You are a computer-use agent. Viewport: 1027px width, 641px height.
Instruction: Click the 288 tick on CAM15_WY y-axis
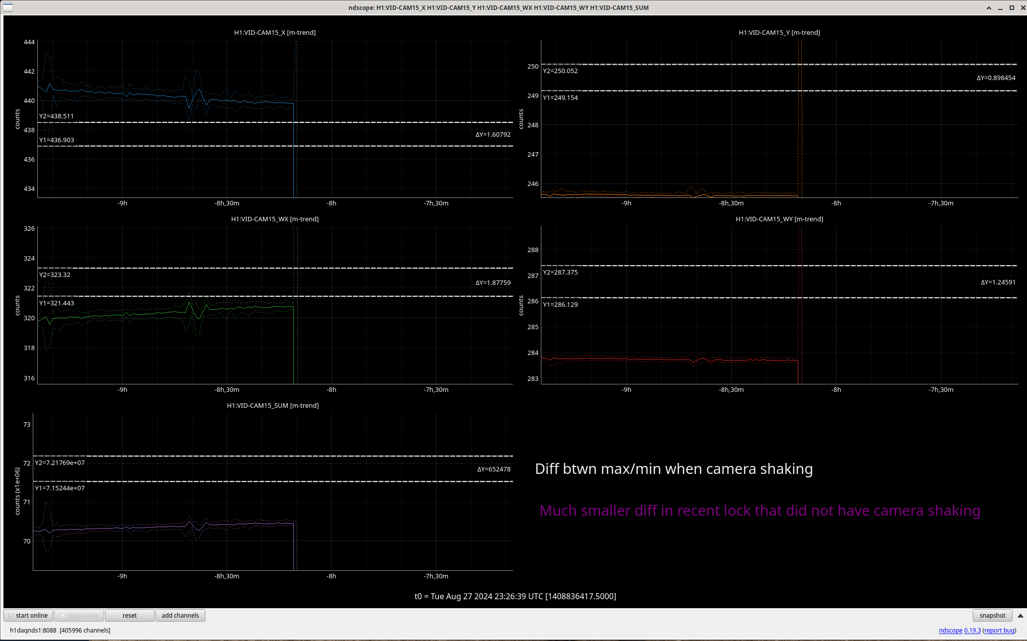click(x=533, y=250)
